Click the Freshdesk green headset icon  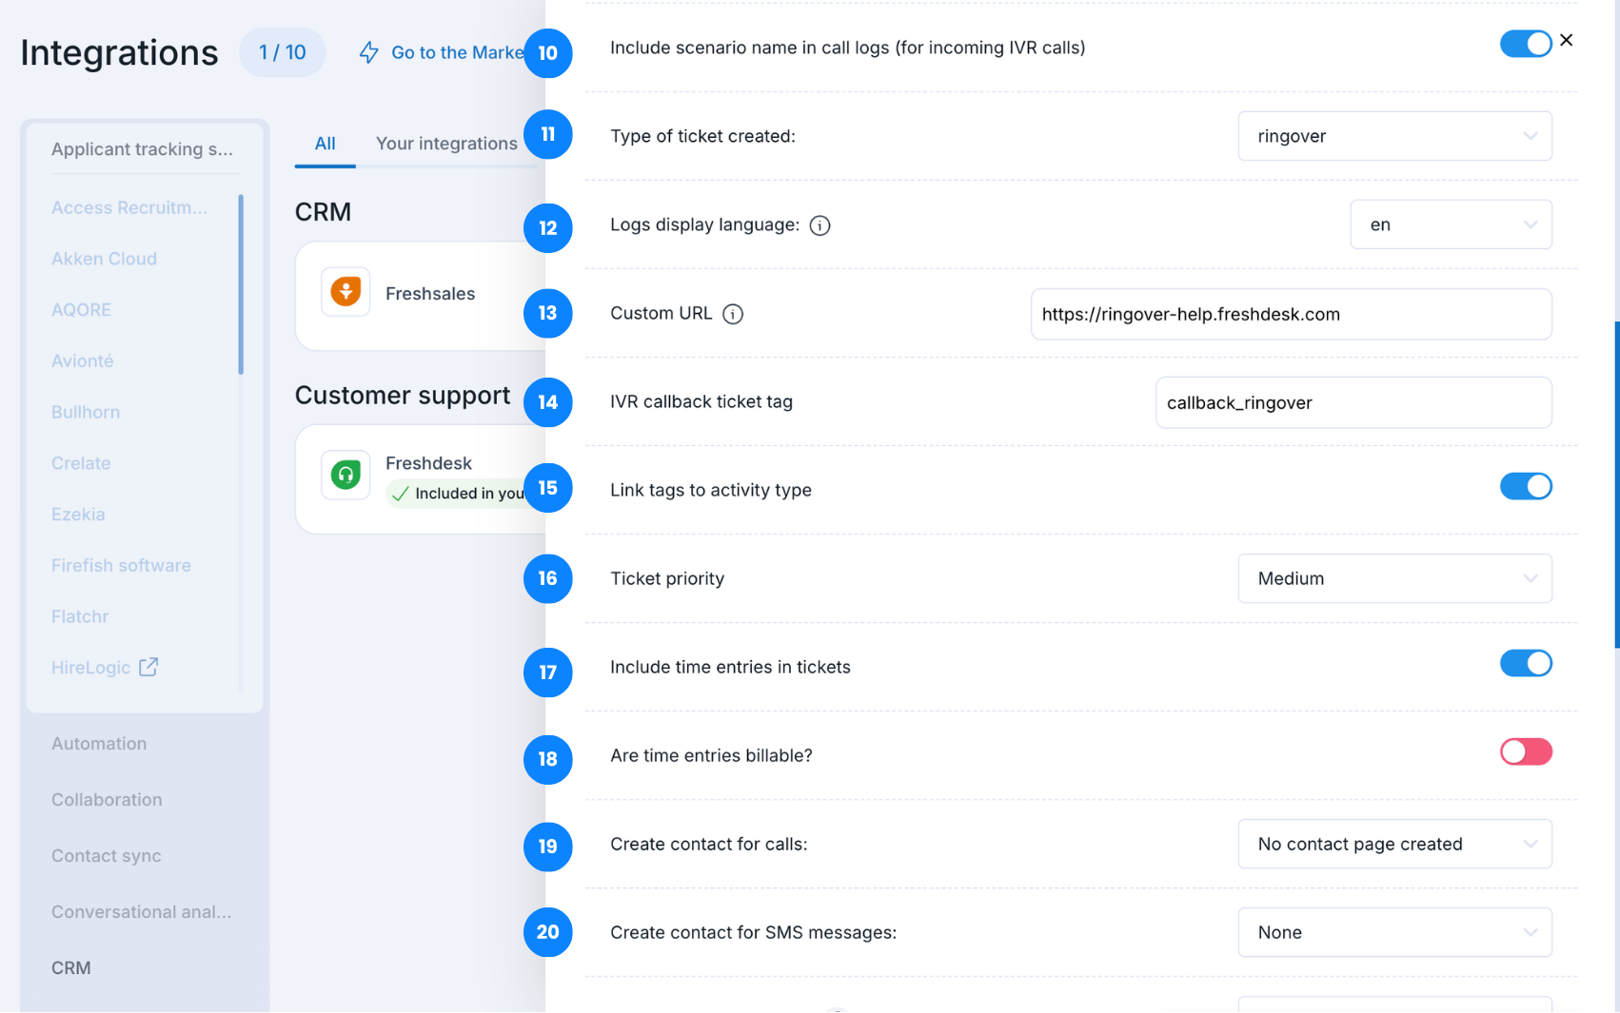(346, 474)
